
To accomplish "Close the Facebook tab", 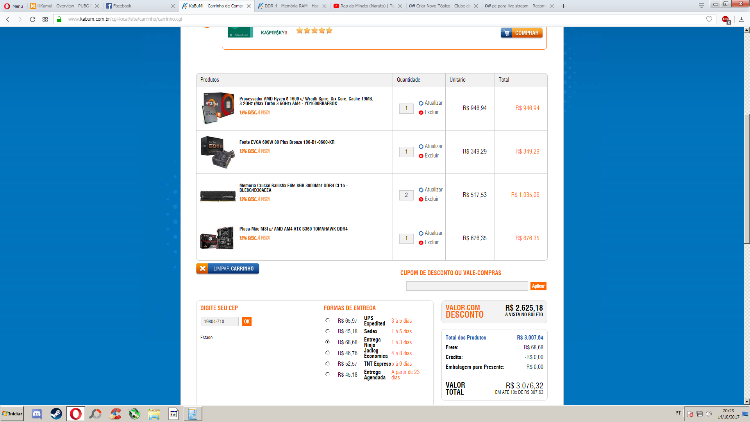I will [x=173, y=6].
